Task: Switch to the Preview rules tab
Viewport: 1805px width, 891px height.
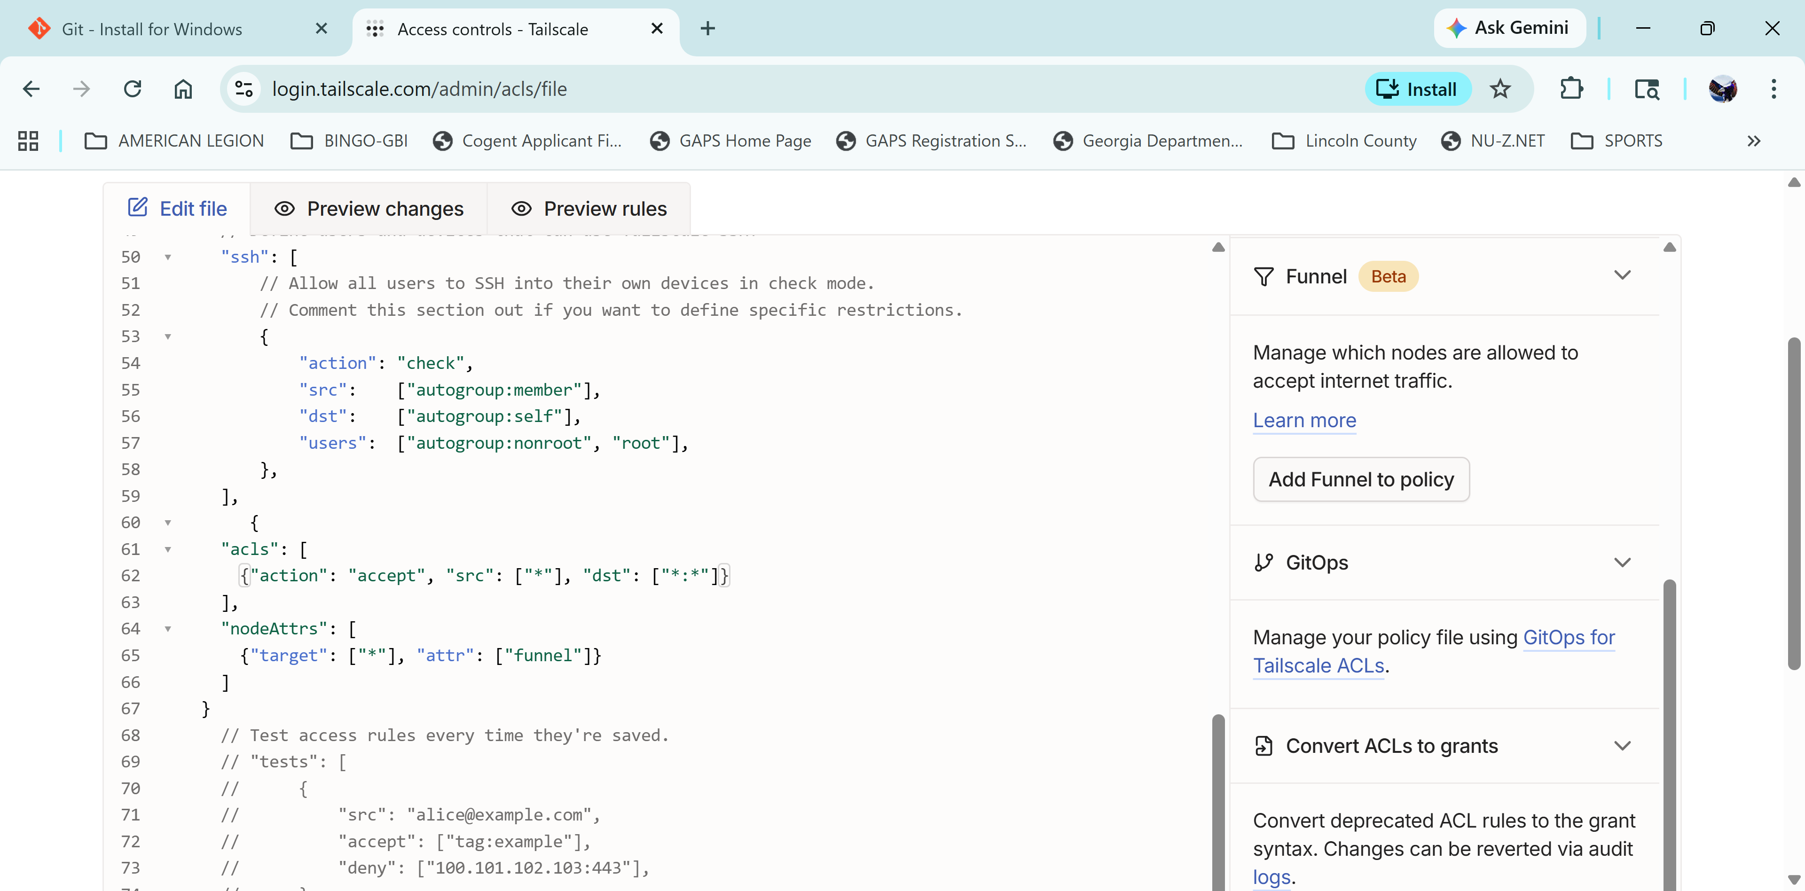Action: click(x=589, y=209)
